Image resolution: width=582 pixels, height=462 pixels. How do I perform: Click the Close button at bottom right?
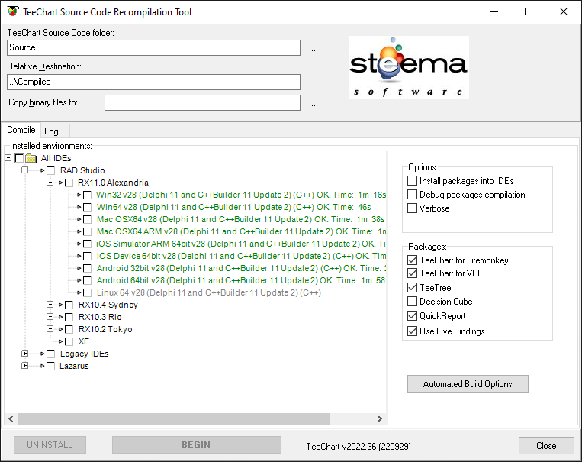pos(546,445)
